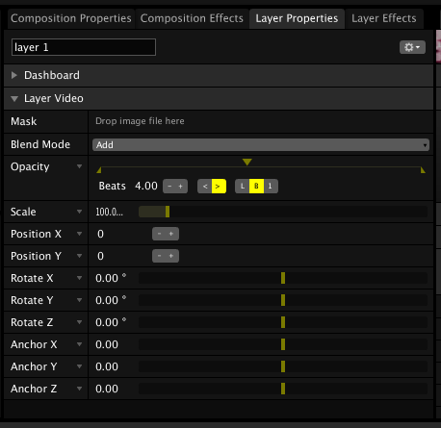Click the Beats minus button

169,187
